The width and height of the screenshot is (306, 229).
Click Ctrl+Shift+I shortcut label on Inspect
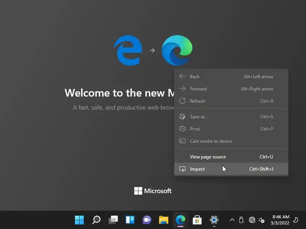pos(261,169)
